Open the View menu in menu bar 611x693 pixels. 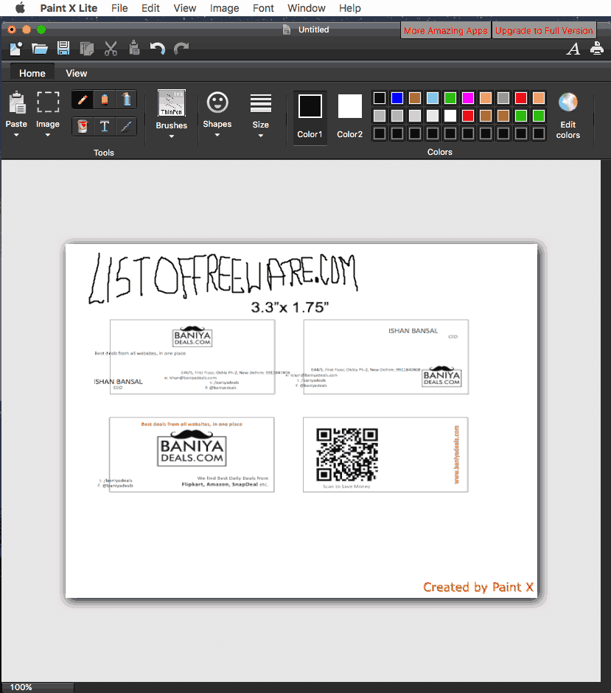pos(185,8)
